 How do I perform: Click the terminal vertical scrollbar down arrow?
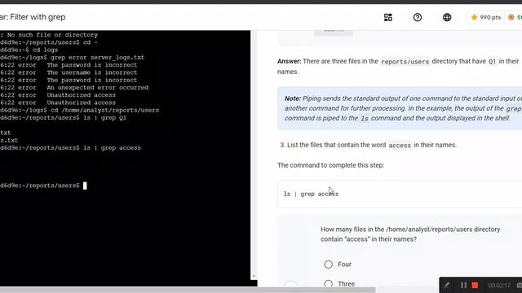coord(254,277)
